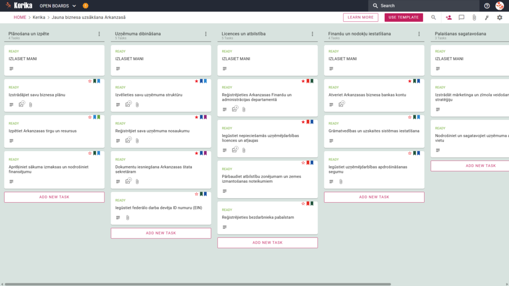509x286 pixels.
Task: Toggle star on Pārbaudiet atbilstību zonējumam card
Action: pyautogui.click(x=303, y=163)
